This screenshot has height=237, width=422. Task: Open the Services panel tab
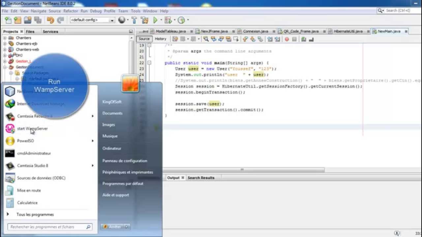click(50, 32)
